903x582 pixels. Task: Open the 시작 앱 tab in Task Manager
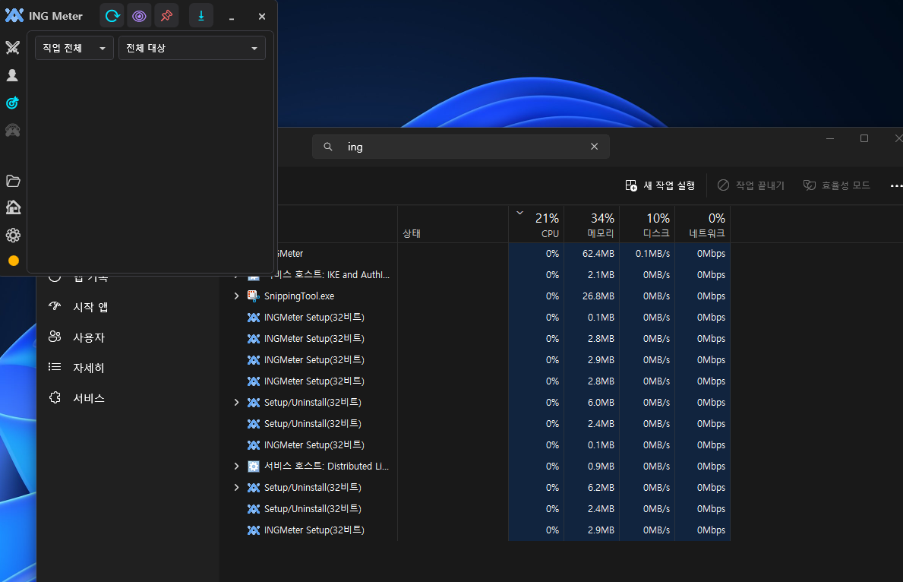[x=89, y=307]
